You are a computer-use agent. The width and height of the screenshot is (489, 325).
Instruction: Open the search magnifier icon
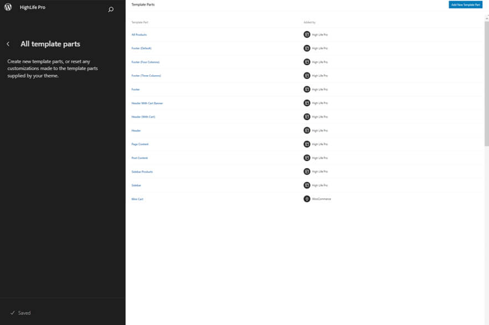(x=111, y=9)
